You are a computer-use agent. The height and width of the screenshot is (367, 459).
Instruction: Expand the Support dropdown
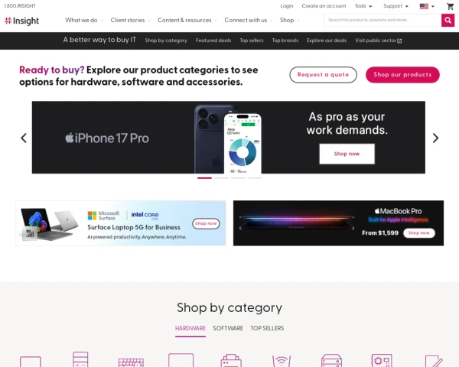click(x=396, y=6)
